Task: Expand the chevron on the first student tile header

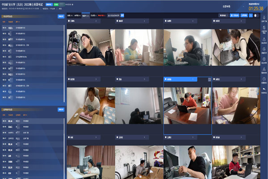Action: coord(96,21)
